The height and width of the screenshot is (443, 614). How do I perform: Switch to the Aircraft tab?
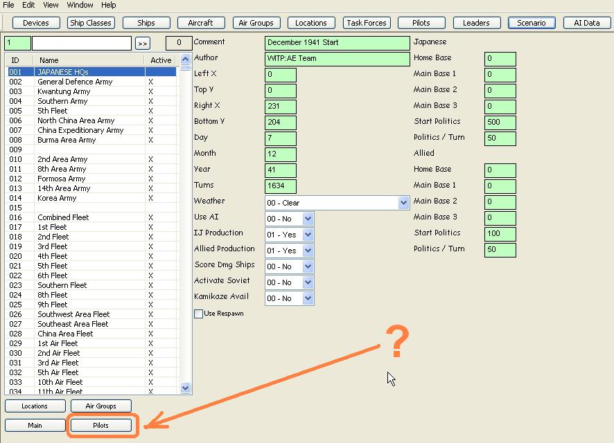(x=201, y=23)
